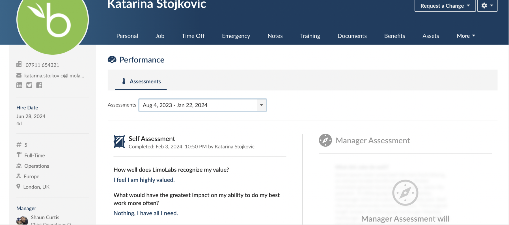Open the assessment date range dropdown
This screenshot has height=225, width=509.
coord(202,105)
